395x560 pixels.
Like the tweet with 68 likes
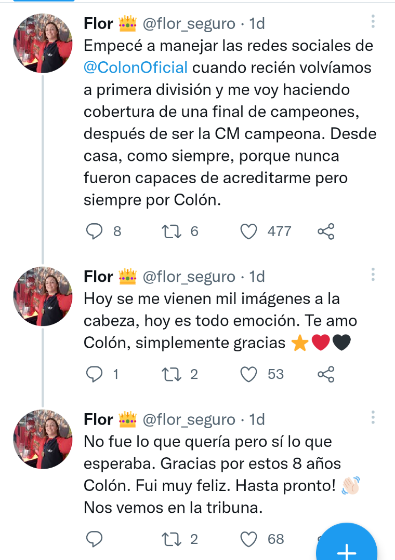[250, 539]
